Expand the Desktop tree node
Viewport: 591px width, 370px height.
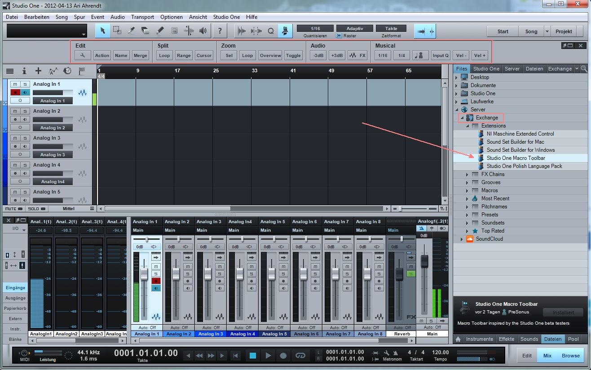click(x=457, y=77)
